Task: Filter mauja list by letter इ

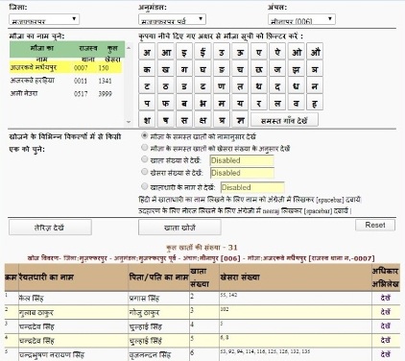Action: [x=184, y=52]
